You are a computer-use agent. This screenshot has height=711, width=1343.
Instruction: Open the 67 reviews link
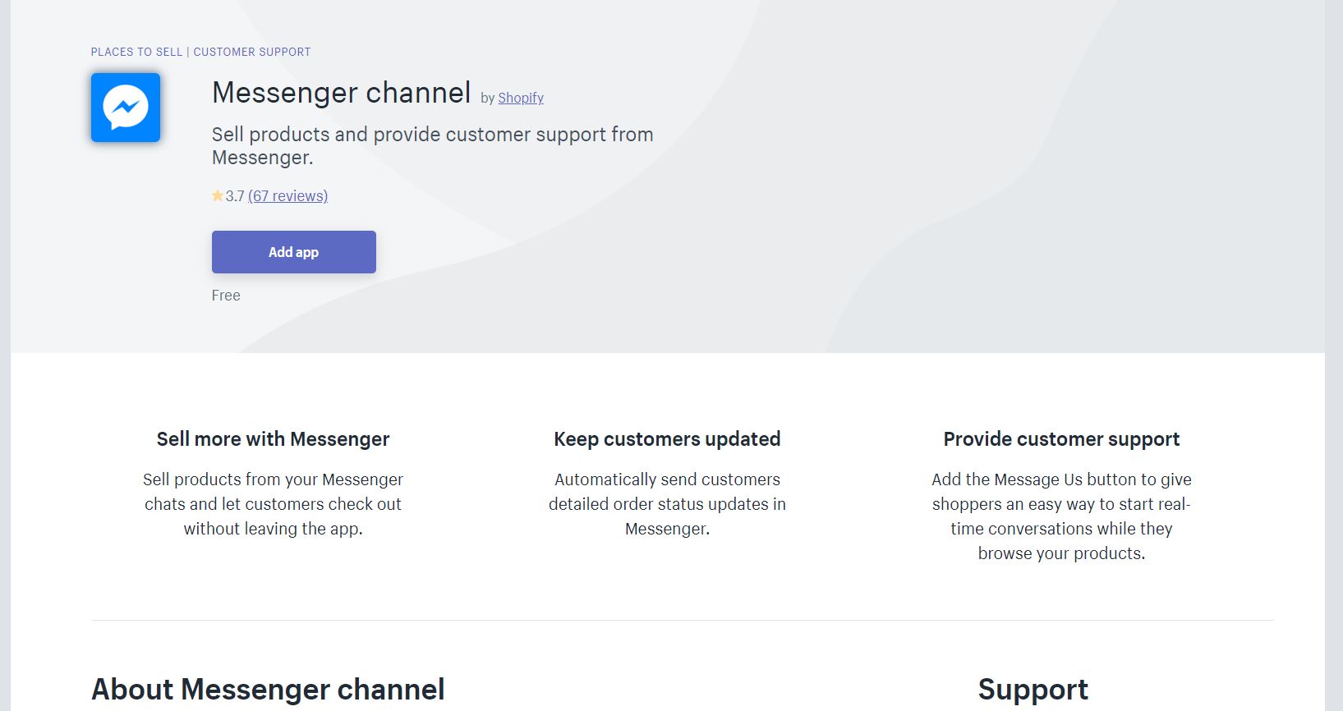[288, 195]
